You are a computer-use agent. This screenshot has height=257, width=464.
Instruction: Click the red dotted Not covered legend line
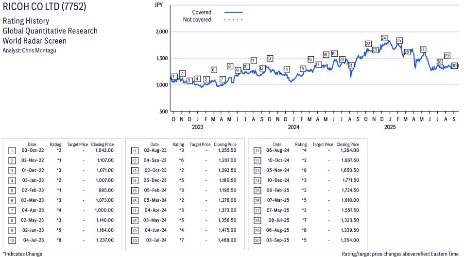[x=233, y=20]
